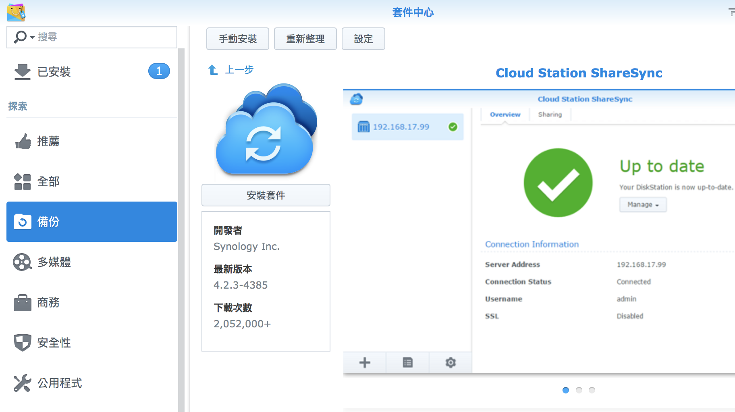
Task: Select the second screenshot pagination dot
Action: point(579,390)
